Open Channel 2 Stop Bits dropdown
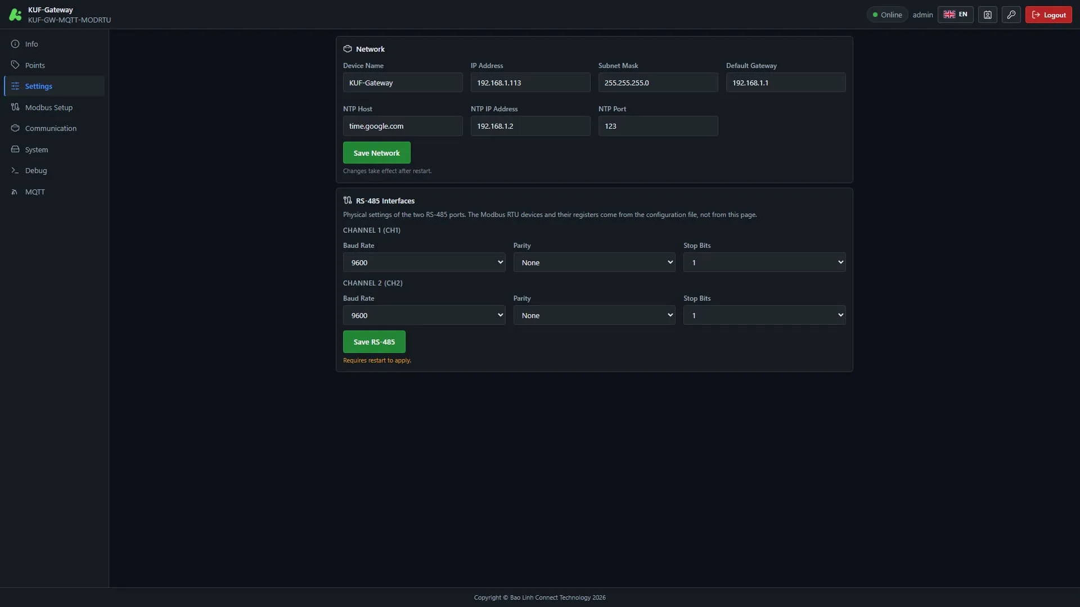The image size is (1080, 607). 764,315
